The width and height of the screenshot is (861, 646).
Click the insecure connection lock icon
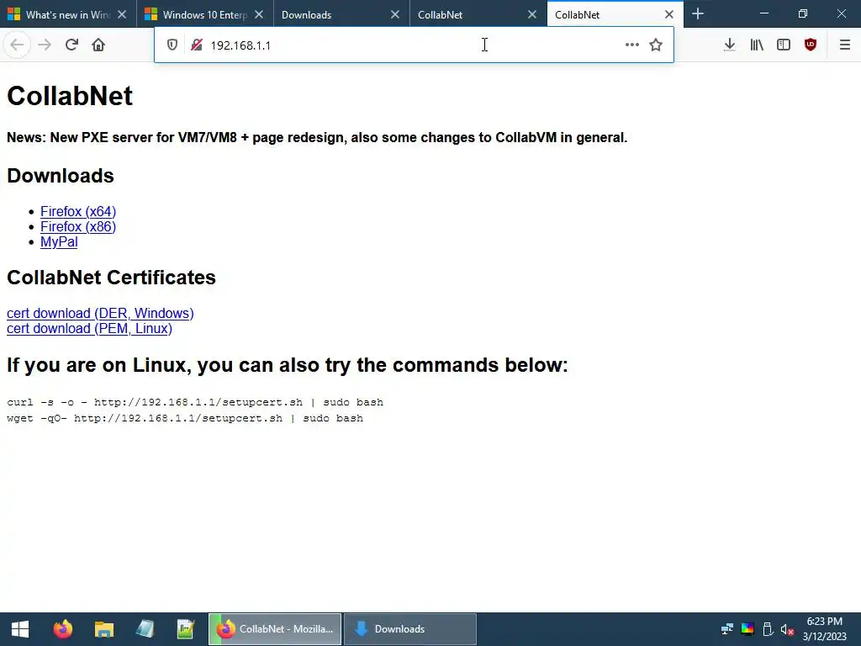[x=197, y=45]
